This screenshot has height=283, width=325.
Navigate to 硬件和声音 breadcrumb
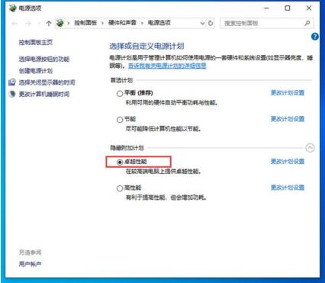pyautogui.click(x=122, y=23)
